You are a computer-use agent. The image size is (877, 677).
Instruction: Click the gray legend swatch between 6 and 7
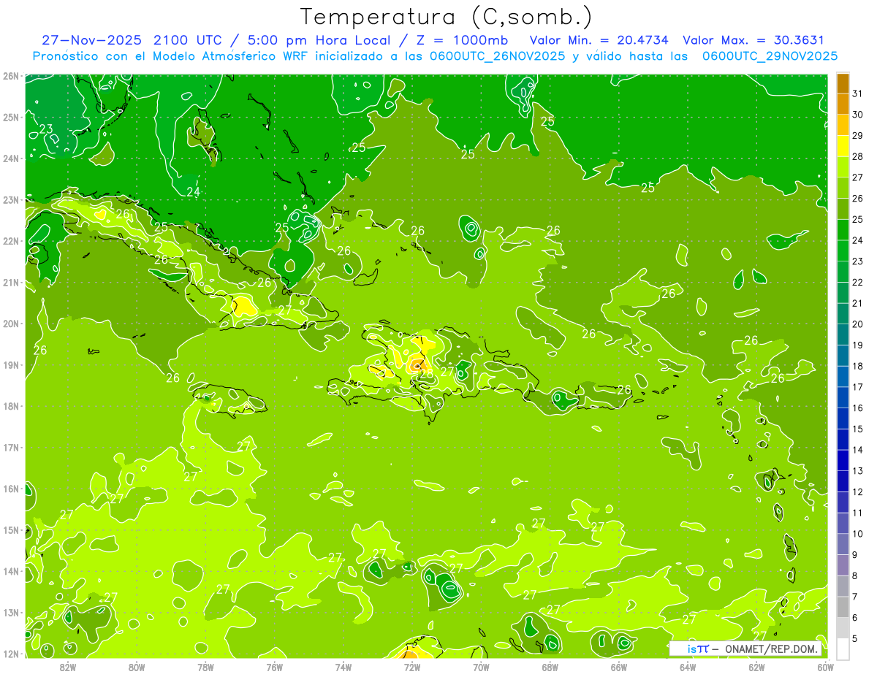(843, 606)
